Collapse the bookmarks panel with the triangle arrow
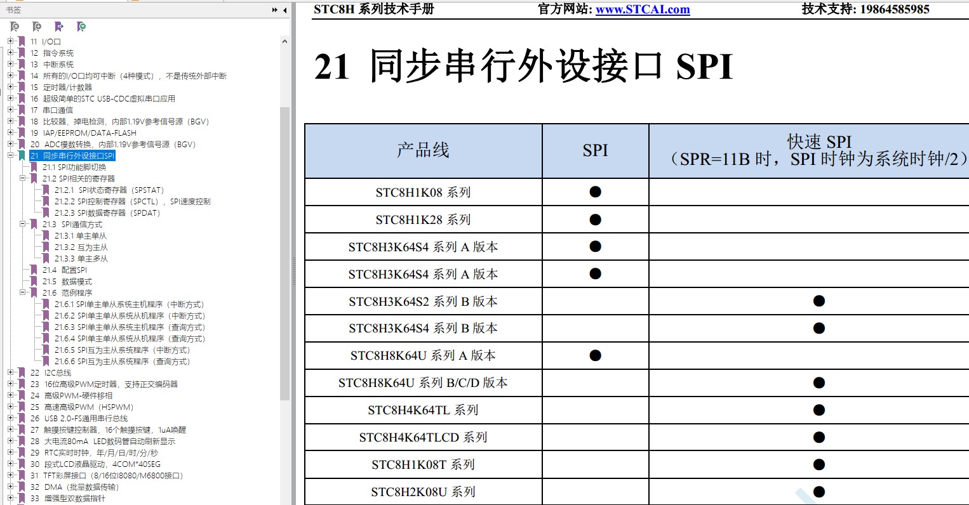Image resolution: width=969 pixels, height=505 pixels. (285, 10)
